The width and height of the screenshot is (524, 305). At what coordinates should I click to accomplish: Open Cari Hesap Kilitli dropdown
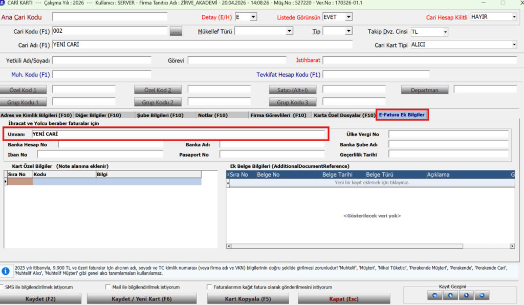(514, 17)
